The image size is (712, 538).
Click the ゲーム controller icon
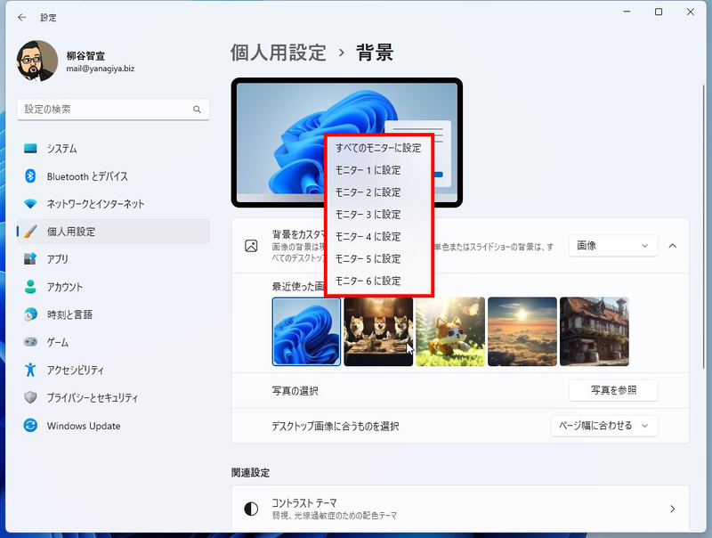[x=30, y=342]
